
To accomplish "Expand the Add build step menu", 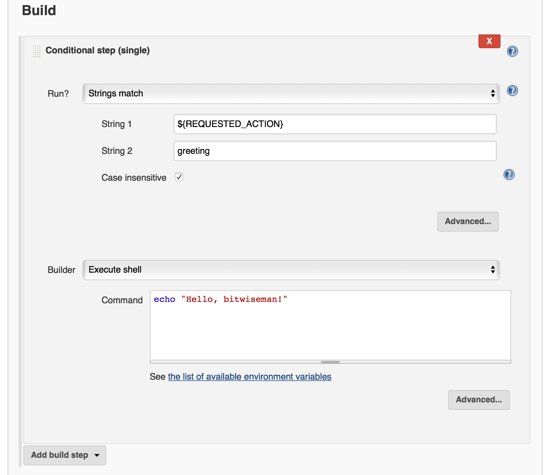I will click(x=65, y=455).
